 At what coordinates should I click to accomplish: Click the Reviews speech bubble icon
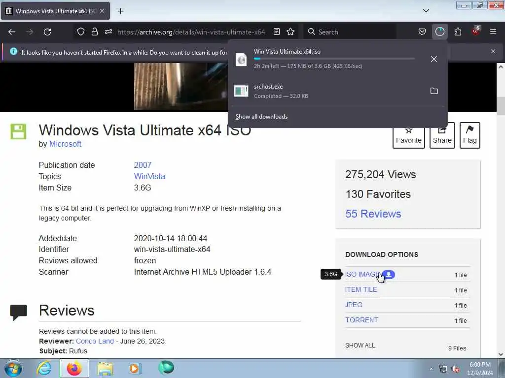click(x=18, y=313)
